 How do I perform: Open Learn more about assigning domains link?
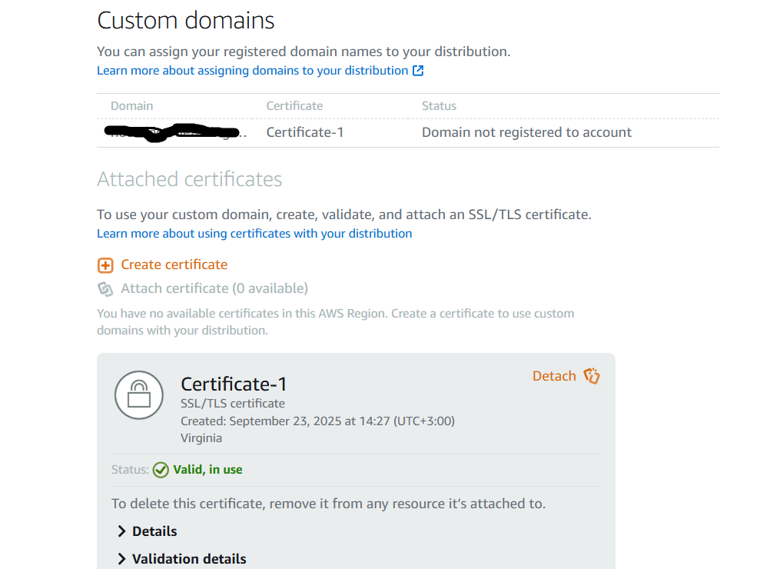tap(252, 71)
